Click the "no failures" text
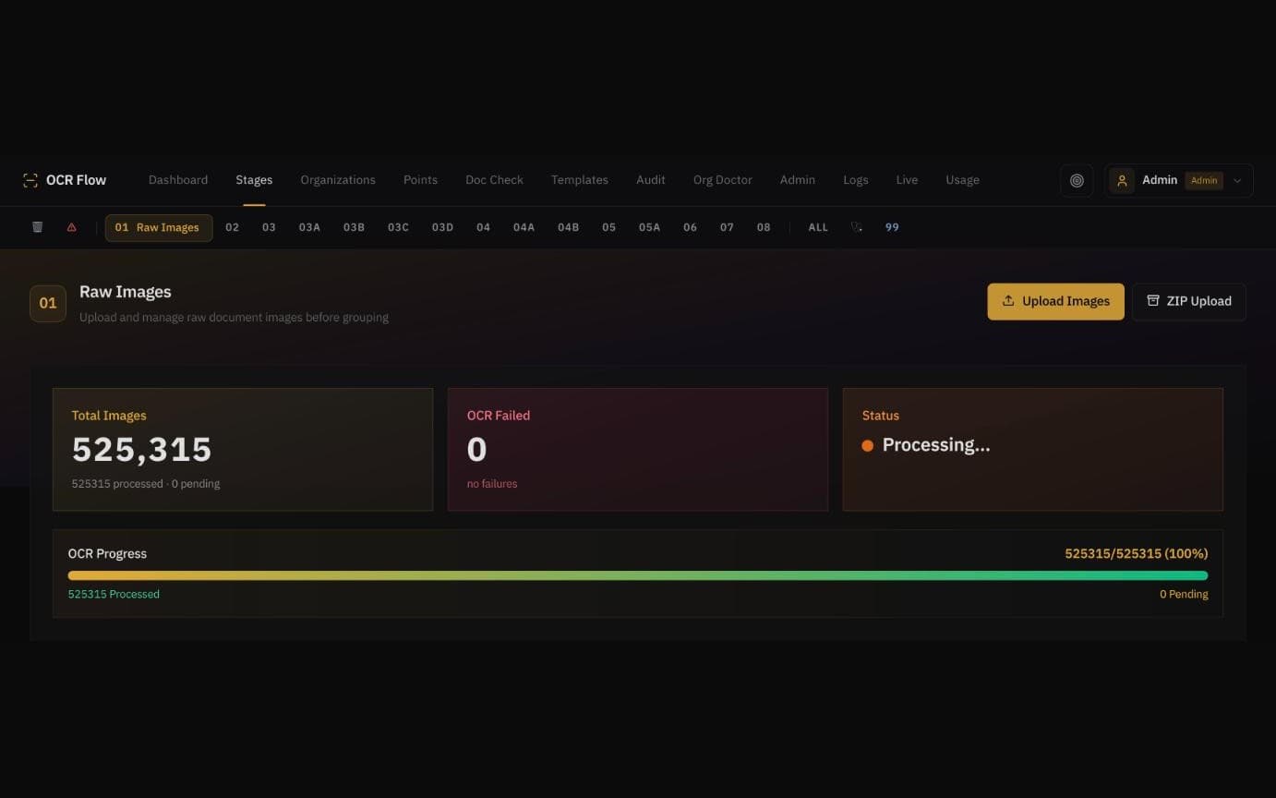Screen dimensions: 1276x798 (492, 484)
